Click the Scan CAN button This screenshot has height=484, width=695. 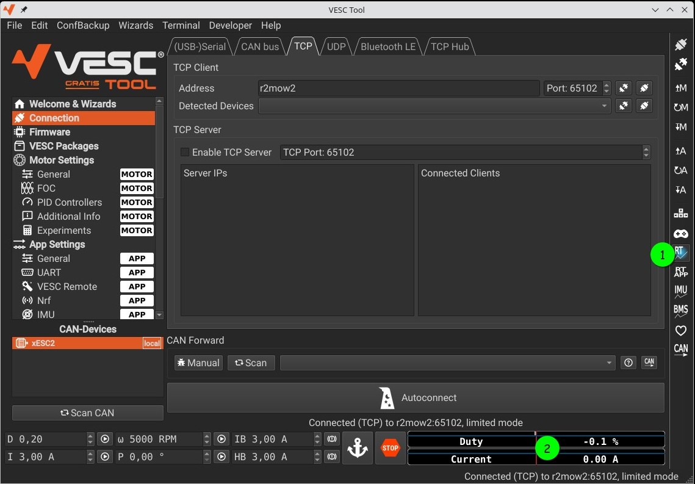[x=87, y=413]
